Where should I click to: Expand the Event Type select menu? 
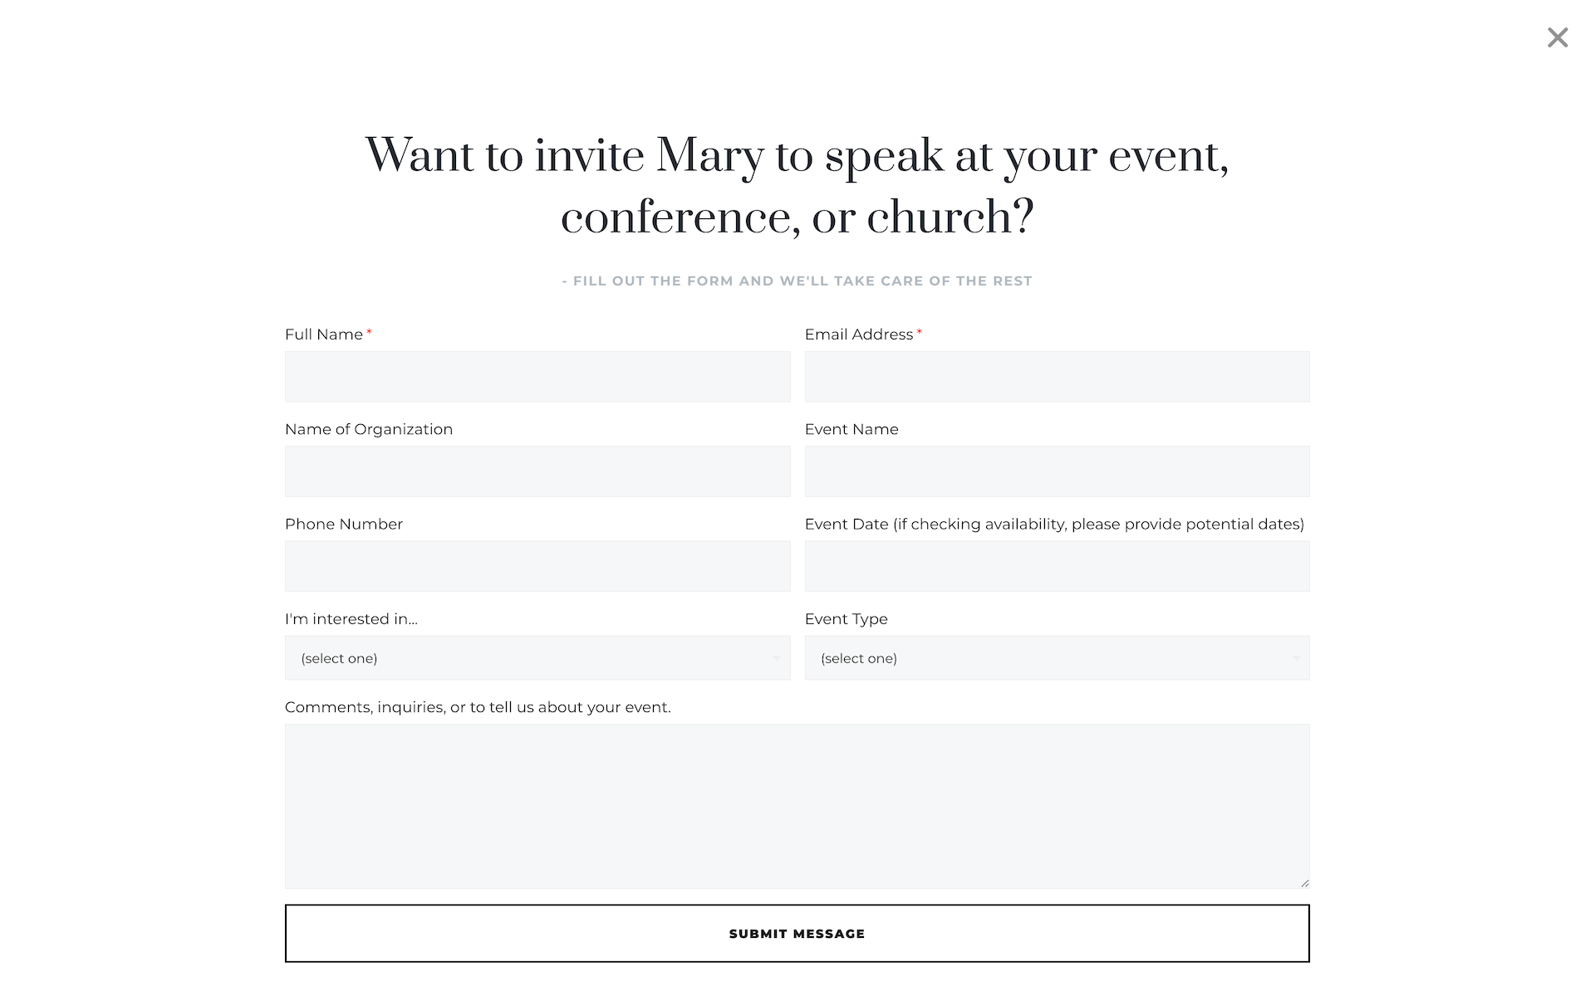pos(1057,658)
